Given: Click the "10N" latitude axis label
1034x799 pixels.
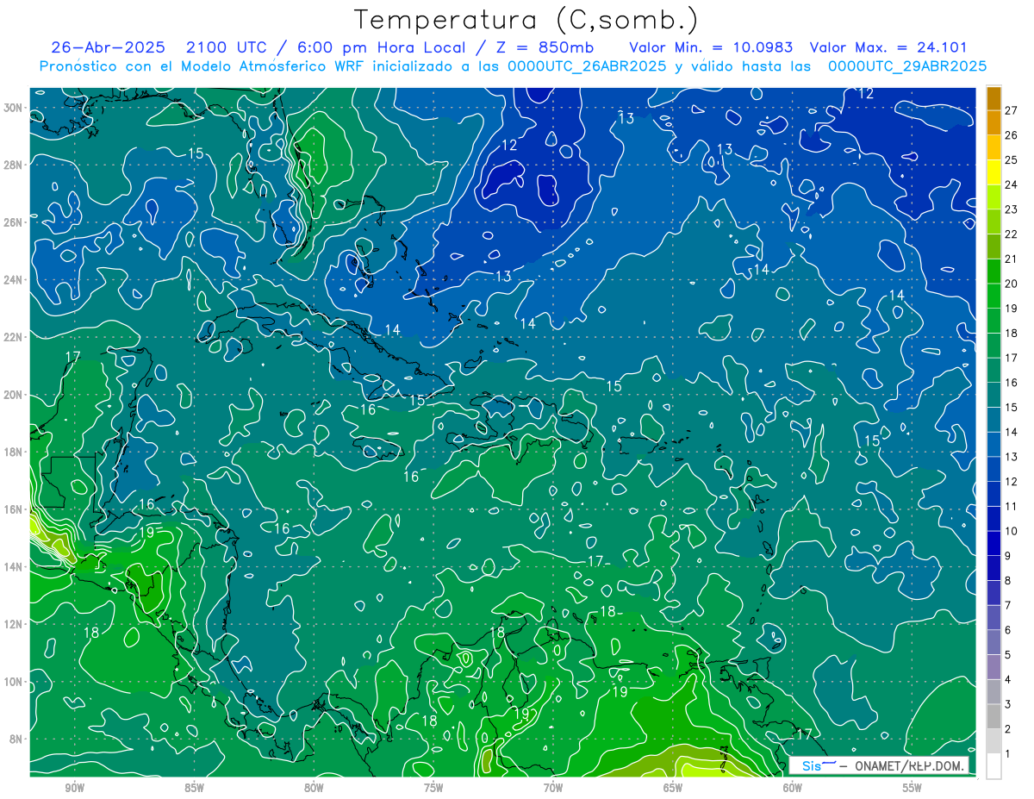Looking at the screenshot, I should (14, 682).
